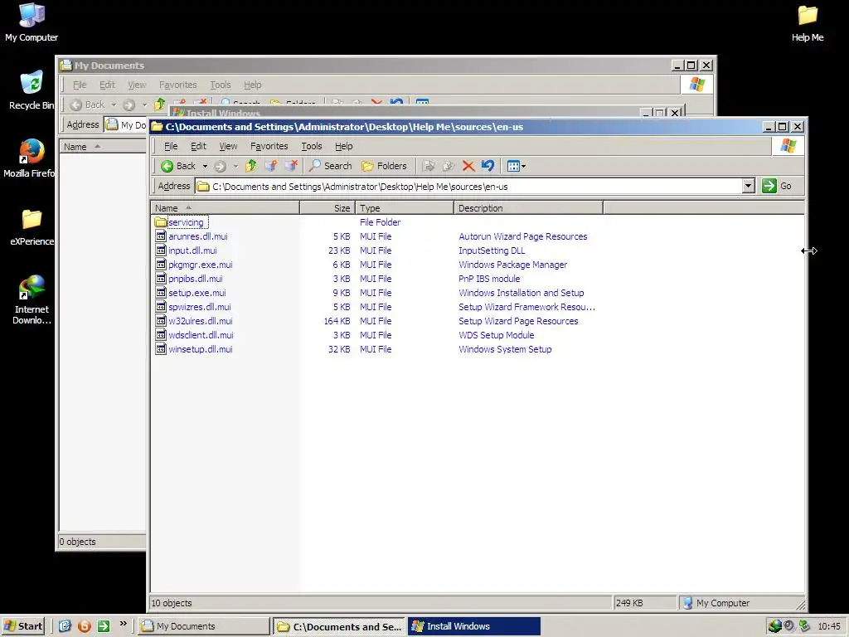Open Internet Download Manager desktop shortcut
The width and height of the screenshot is (849, 637).
pyautogui.click(x=32, y=299)
